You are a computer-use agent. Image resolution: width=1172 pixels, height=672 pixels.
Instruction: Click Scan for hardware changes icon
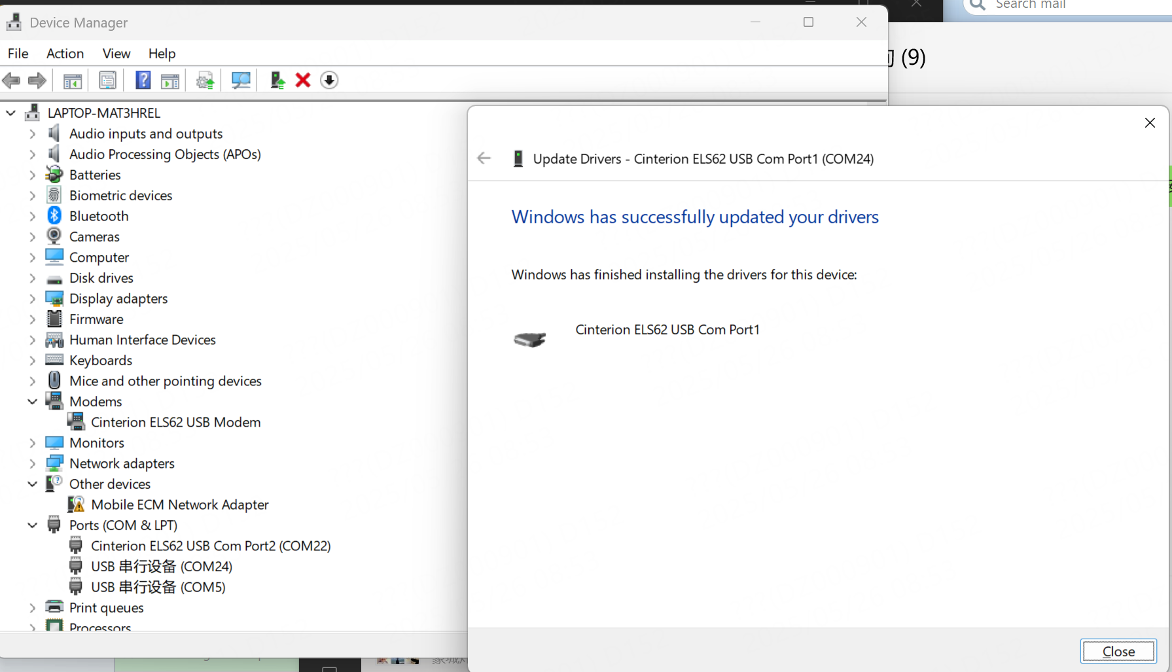[x=241, y=80]
